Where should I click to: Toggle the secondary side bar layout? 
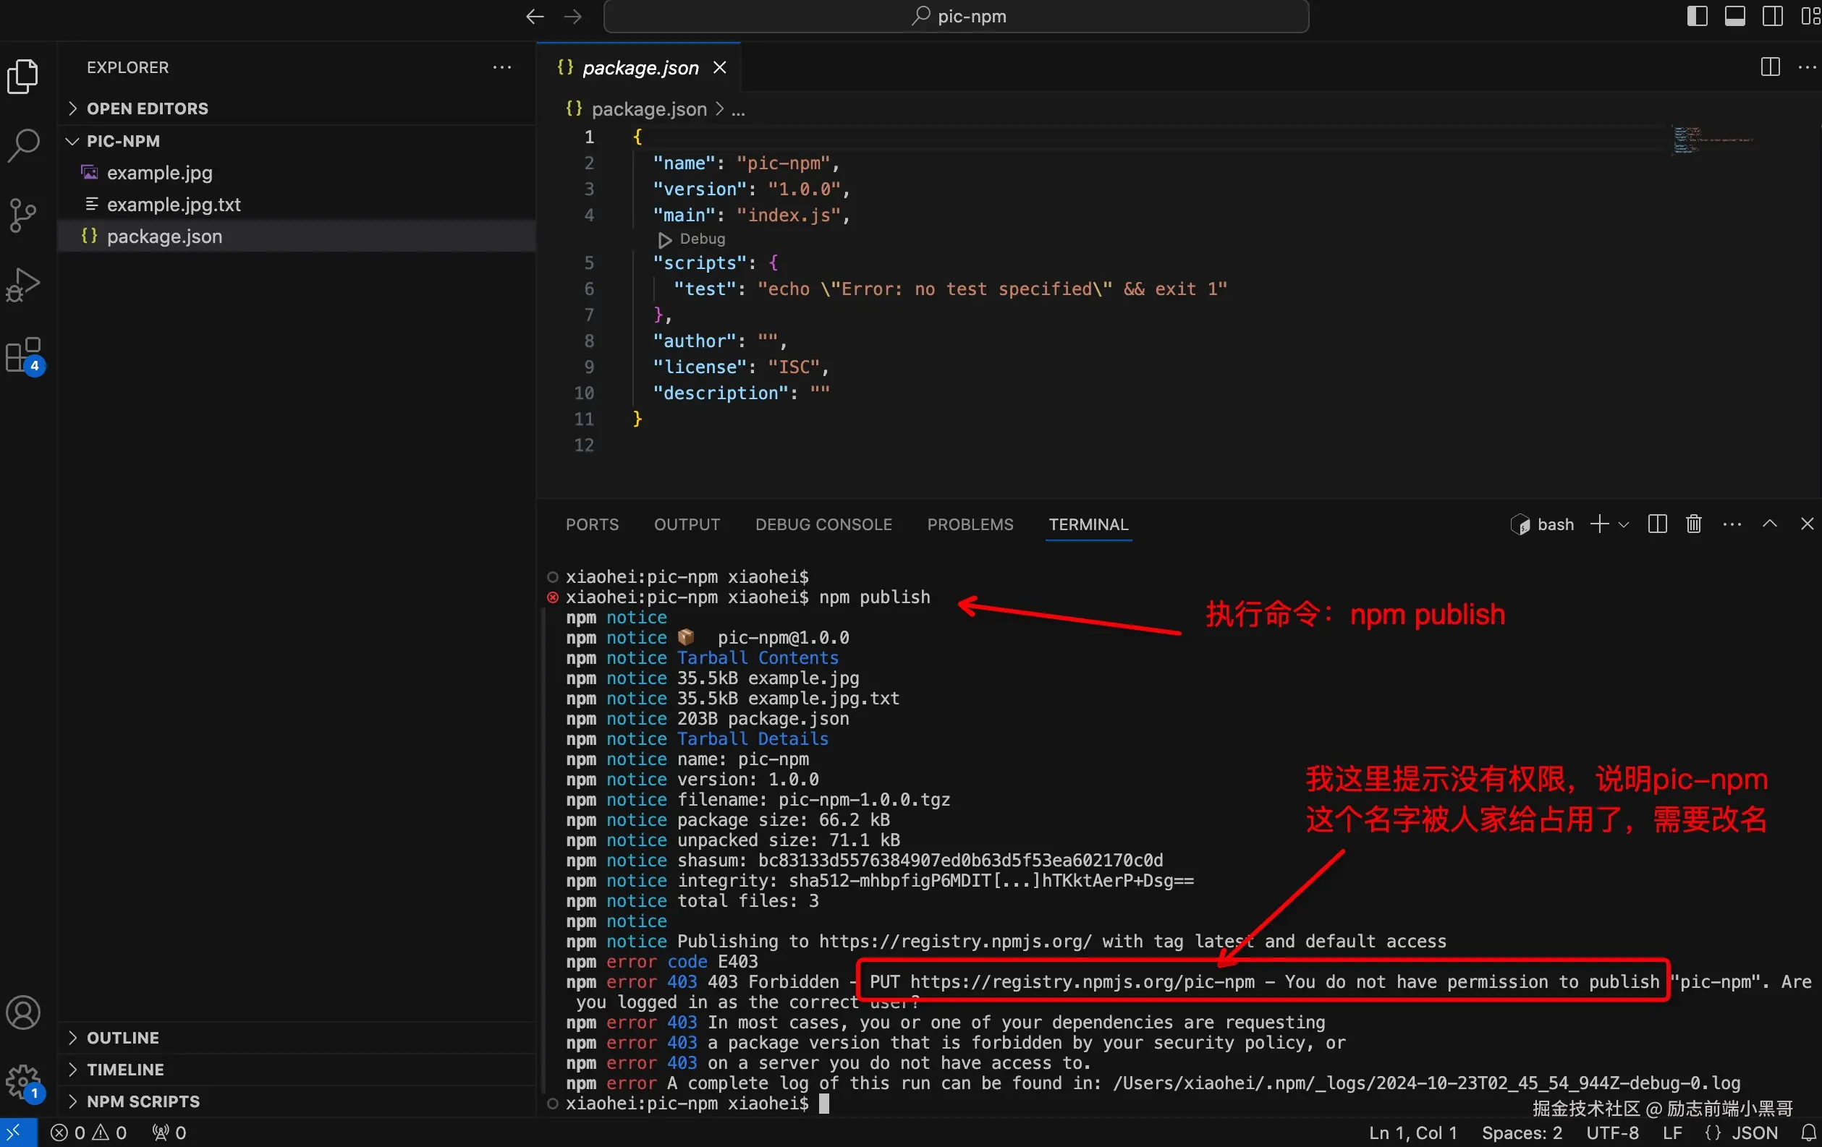pyautogui.click(x=1772, y=16)
